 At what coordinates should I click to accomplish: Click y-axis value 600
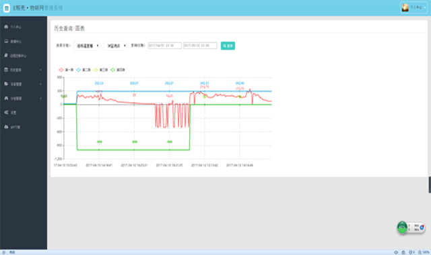pyautogui.click(x=59, y=78)
